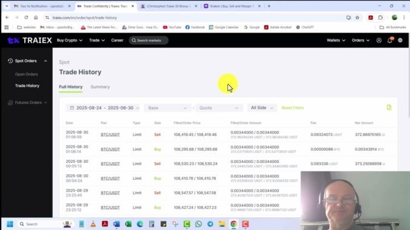Select Trade History in the sidebar
This screenshot has width=410, height=230.
point(27,86)
